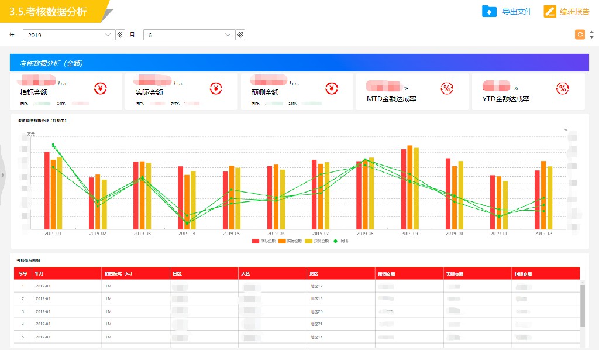Toggle 同比 green line in chart legend
The image size is (599, 350).
341,241
